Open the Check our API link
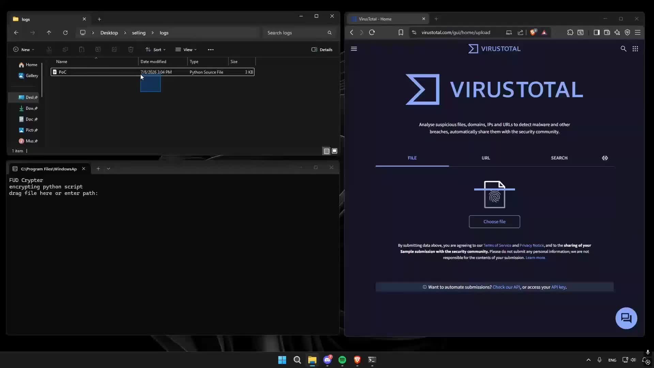654x368 pixels. [506, 287]
